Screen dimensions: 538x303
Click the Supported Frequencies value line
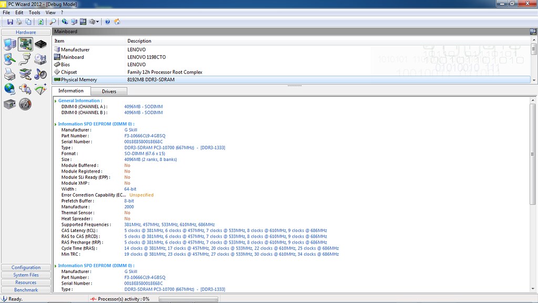click(170, 225)
